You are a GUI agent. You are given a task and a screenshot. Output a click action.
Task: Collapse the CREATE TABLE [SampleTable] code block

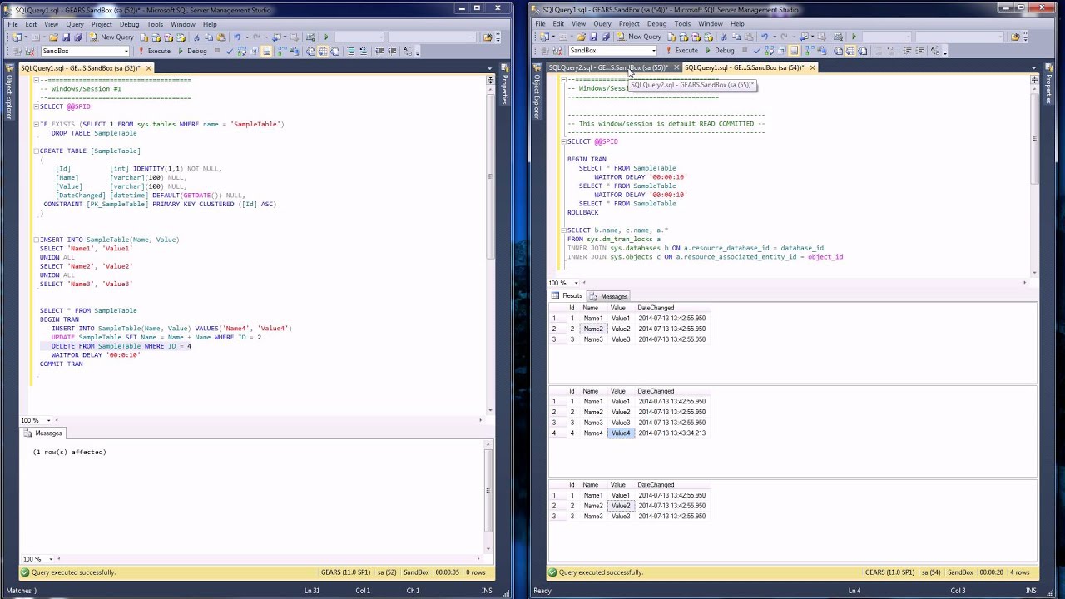pos(37,151)
